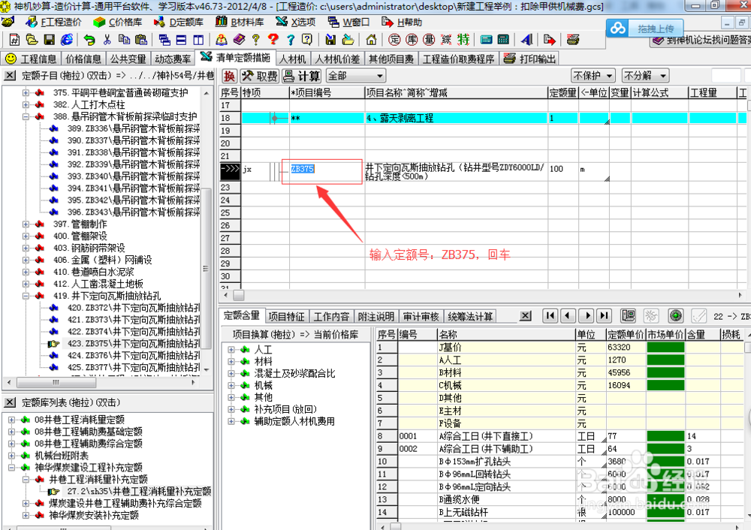The image size is (751, 530).
Task: Click the circled 量 icon
Action: [x=429, y=40]
